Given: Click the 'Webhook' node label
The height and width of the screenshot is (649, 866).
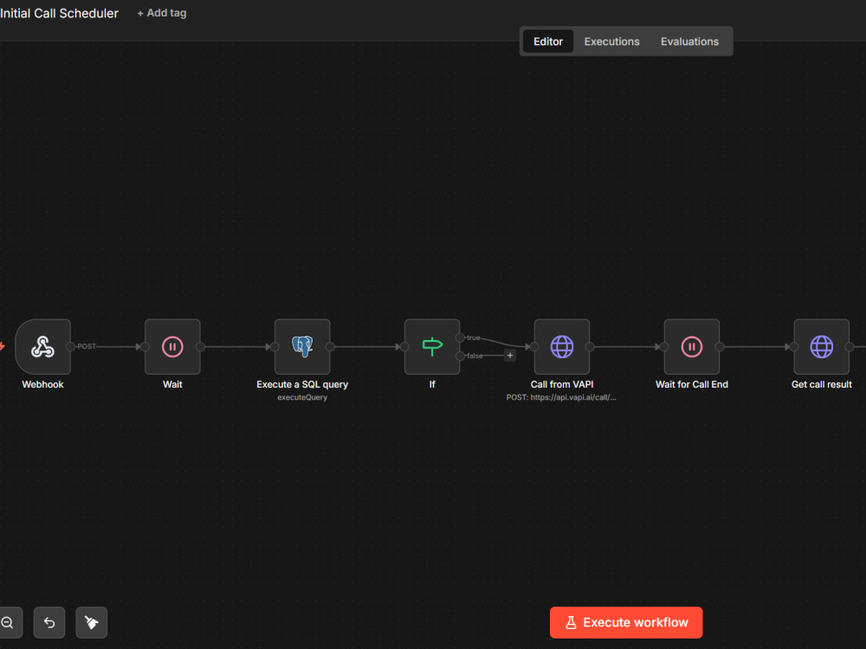Looking at the screenshot, I should coord(42,384).
